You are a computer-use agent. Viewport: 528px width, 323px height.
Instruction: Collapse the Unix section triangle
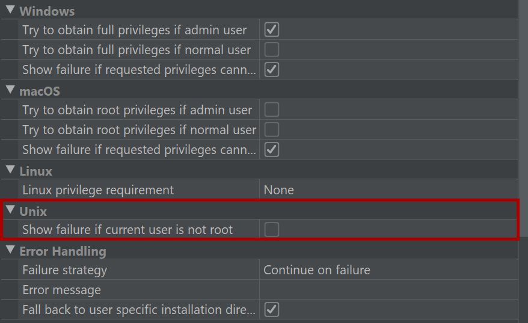10,210
